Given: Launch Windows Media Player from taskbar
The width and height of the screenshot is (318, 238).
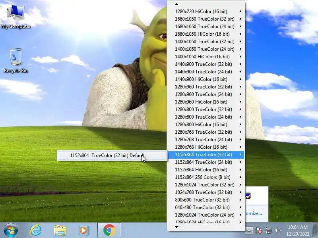Looking at the screenshot, I should tap(84, 230).
